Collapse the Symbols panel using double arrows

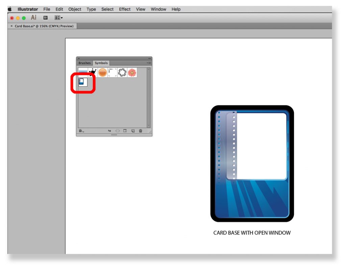tap(150, 59)
